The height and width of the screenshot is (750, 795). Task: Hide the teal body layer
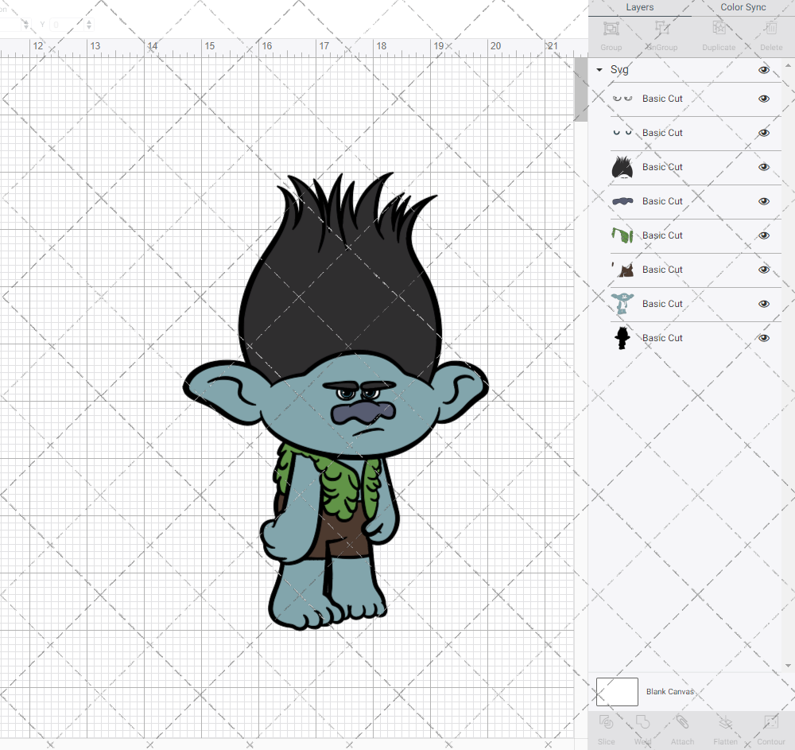[763, 304]
